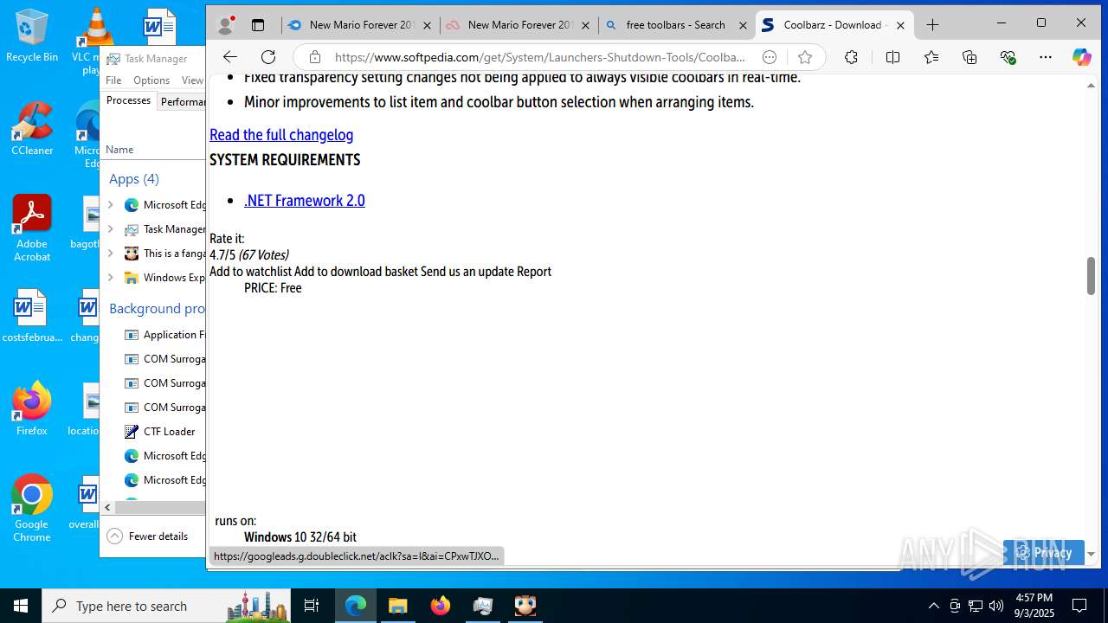Click Add to watchlist
Screen dimensions: 1108x623
250,271
